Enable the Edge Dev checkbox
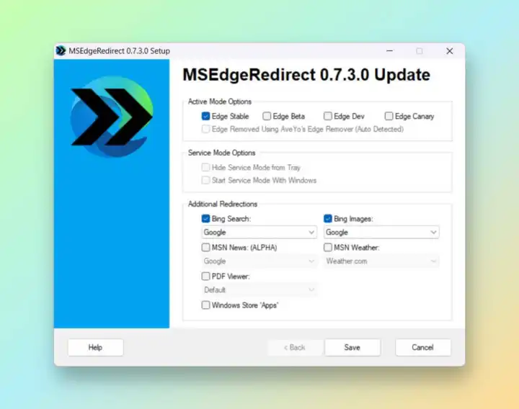Viewport: 519px width, 409px height. tap(328, 116)
